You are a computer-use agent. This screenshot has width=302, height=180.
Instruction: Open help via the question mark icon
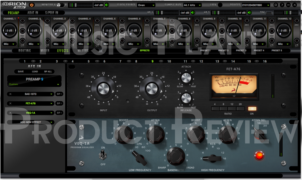282,5
